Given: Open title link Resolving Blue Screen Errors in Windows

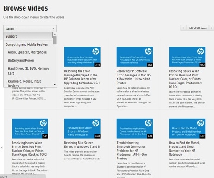Looking at the screenshot, I should pyautogui.click(x=82, y=145).
